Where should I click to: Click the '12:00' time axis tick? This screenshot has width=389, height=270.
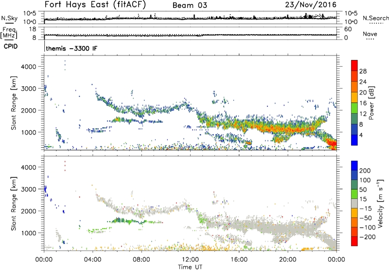pos(190,260)
